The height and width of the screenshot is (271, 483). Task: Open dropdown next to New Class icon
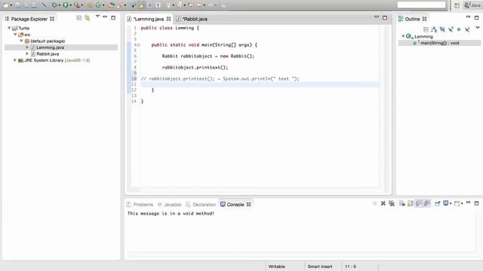(x=103, y=5)
